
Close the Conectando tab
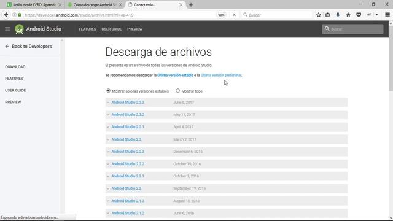pyautogui.click(x=181, y=5)
